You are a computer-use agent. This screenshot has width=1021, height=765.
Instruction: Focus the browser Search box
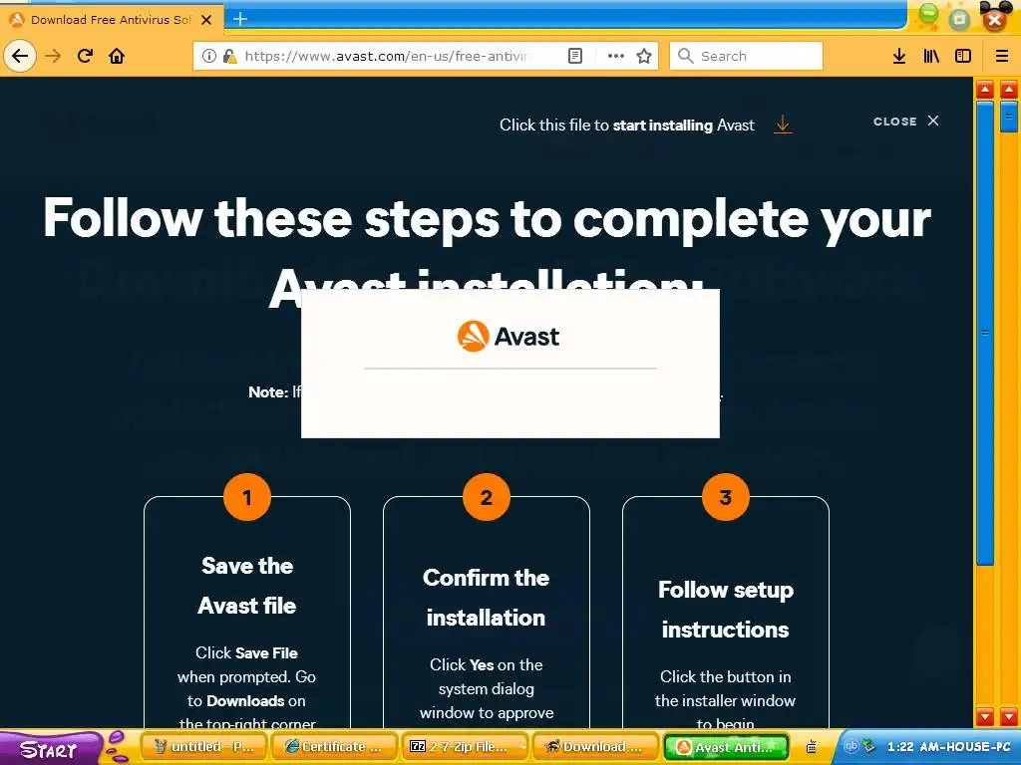point(746,56)
